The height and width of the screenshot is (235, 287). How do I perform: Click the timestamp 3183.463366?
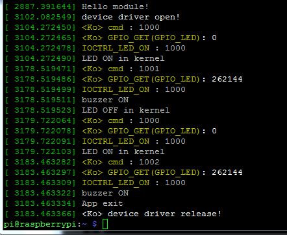click(x=43, y=214)
